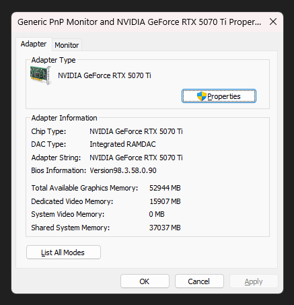Select the Adapter tab
Image resolution: width=294 pixels, height=305 pixels.
[34, 44]
